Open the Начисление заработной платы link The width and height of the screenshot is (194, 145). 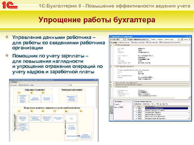(23, 118)
